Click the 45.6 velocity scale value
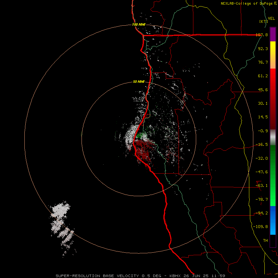 coord(263,90)
